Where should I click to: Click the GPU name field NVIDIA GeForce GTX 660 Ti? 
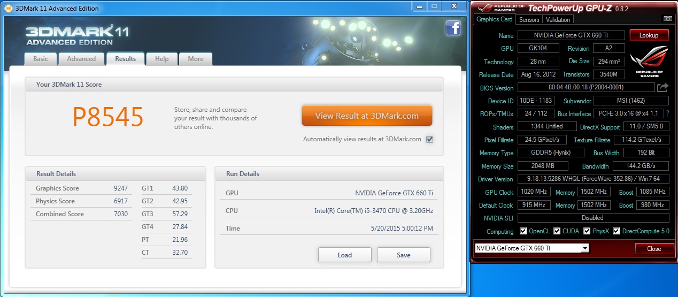571,35
